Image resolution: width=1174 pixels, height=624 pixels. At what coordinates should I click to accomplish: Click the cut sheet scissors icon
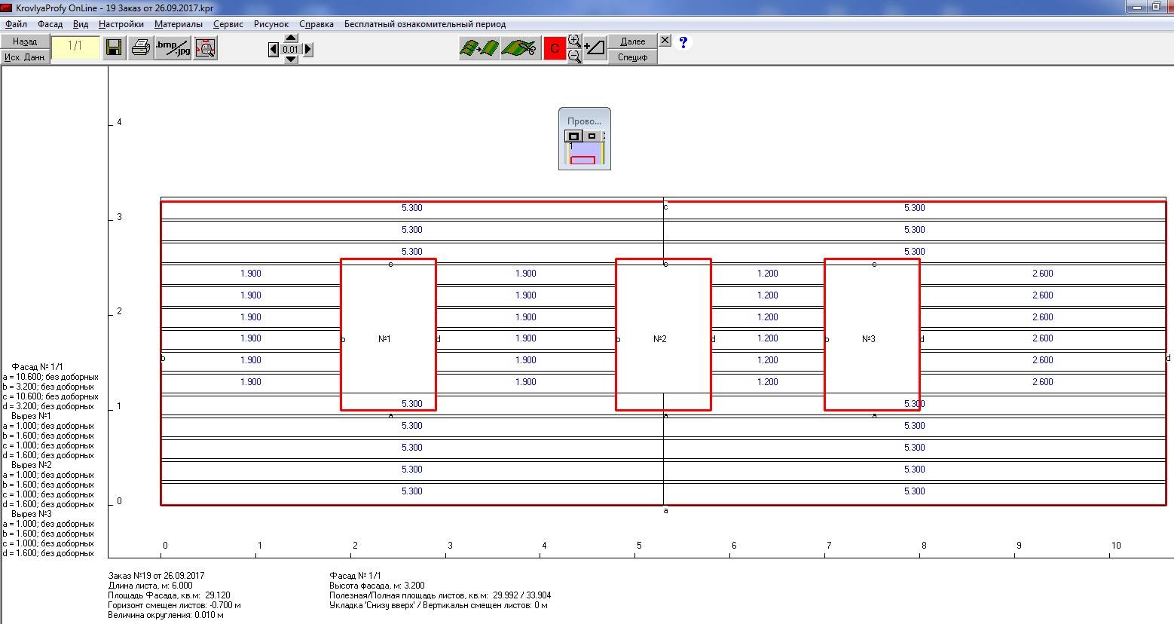[520, 49]
